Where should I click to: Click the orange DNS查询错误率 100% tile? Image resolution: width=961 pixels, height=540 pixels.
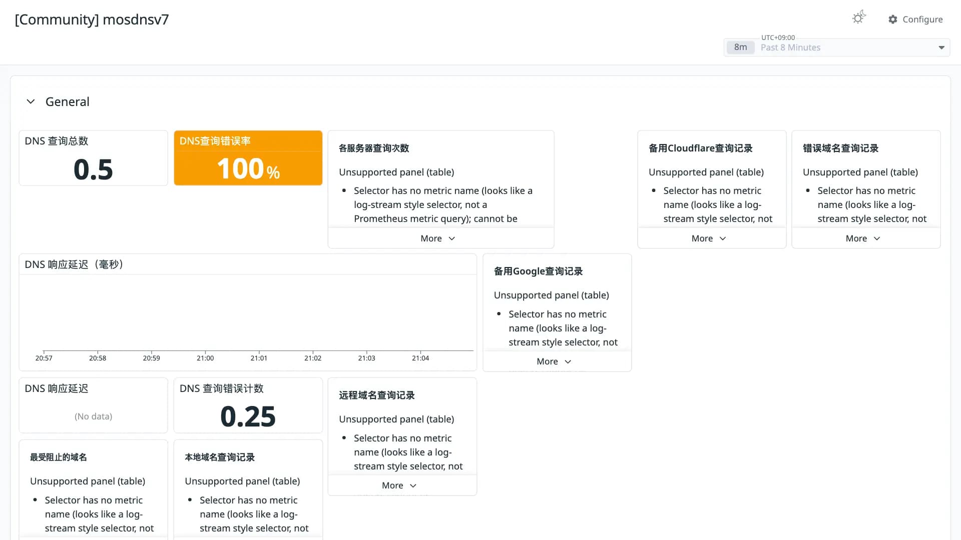[248, 158]
